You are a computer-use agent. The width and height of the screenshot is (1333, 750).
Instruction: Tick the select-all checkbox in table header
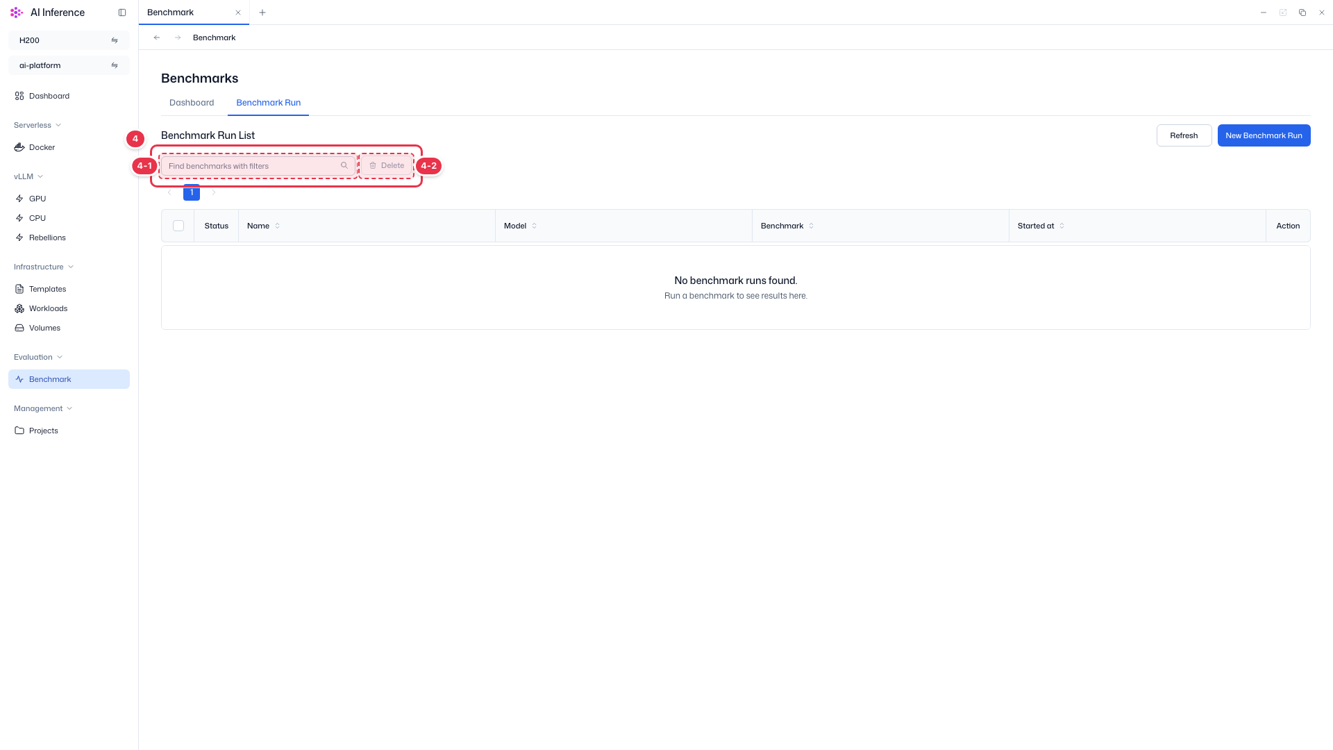pyautogui.click(x=178, y=226)
